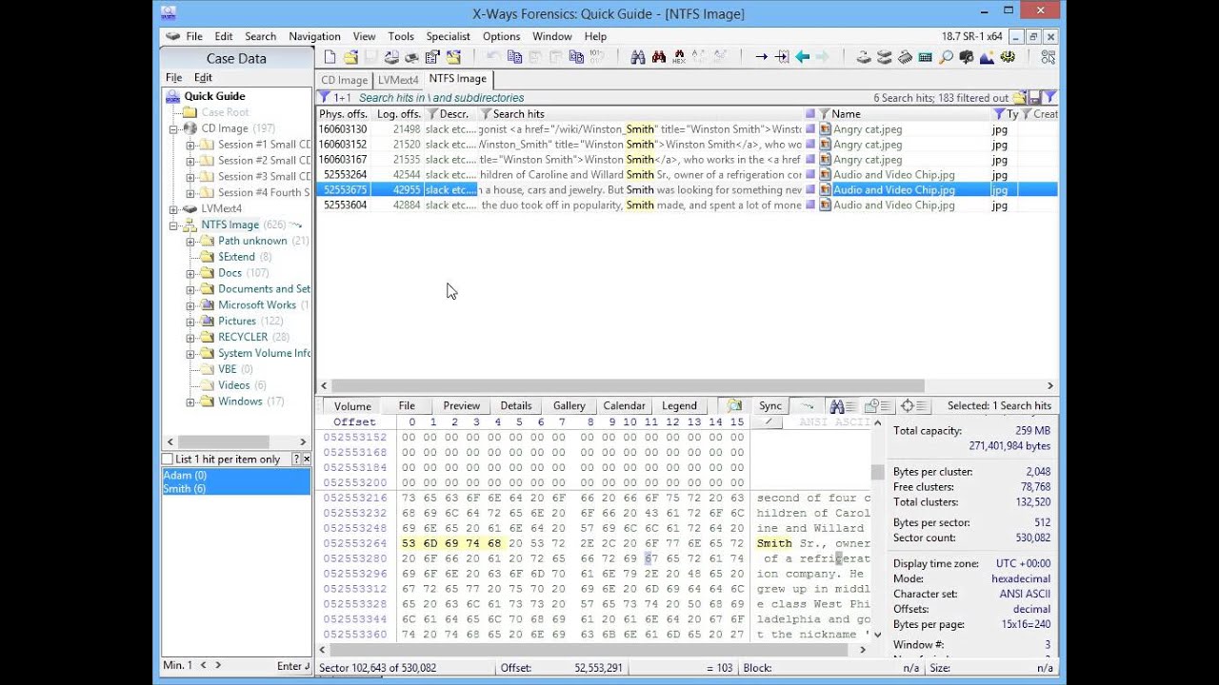Open the Calendar view button

624,405
